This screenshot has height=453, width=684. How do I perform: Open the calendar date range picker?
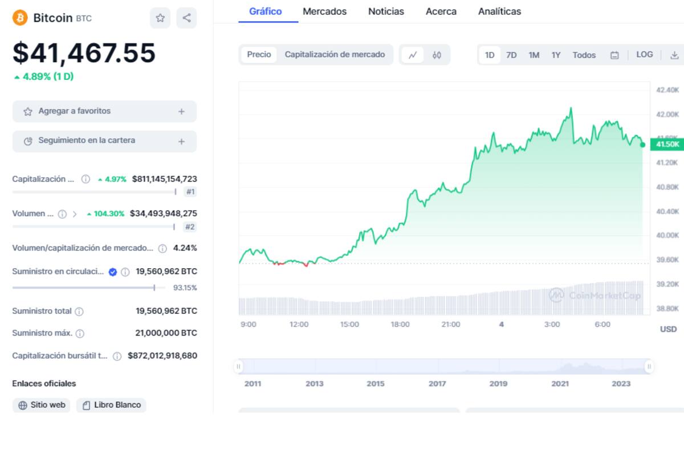click(614, 55)
